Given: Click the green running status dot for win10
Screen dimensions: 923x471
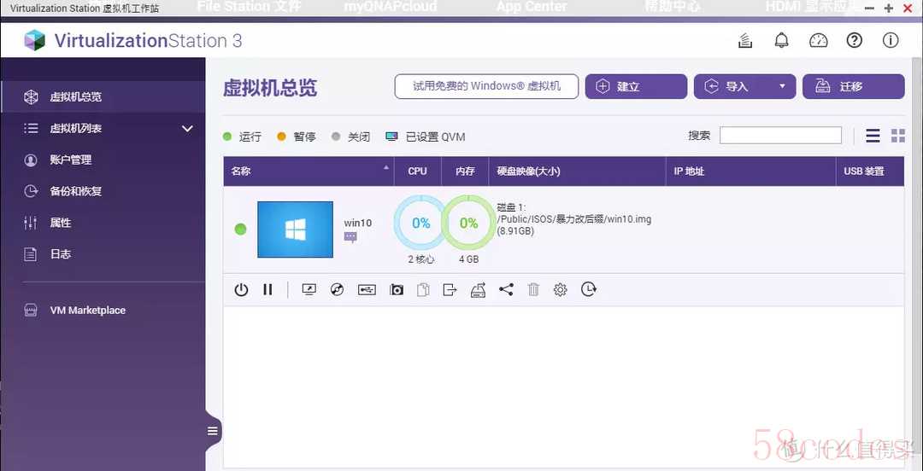Looking at the screenshot, I should 240,230.
